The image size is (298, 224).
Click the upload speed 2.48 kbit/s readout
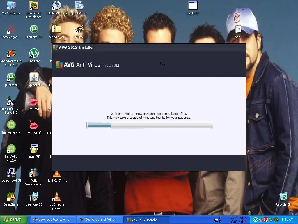239,218
